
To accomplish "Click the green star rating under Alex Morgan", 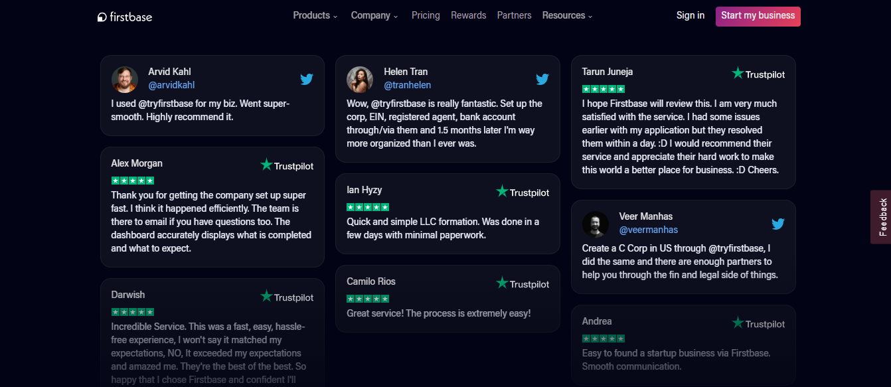I will [133, 180].
